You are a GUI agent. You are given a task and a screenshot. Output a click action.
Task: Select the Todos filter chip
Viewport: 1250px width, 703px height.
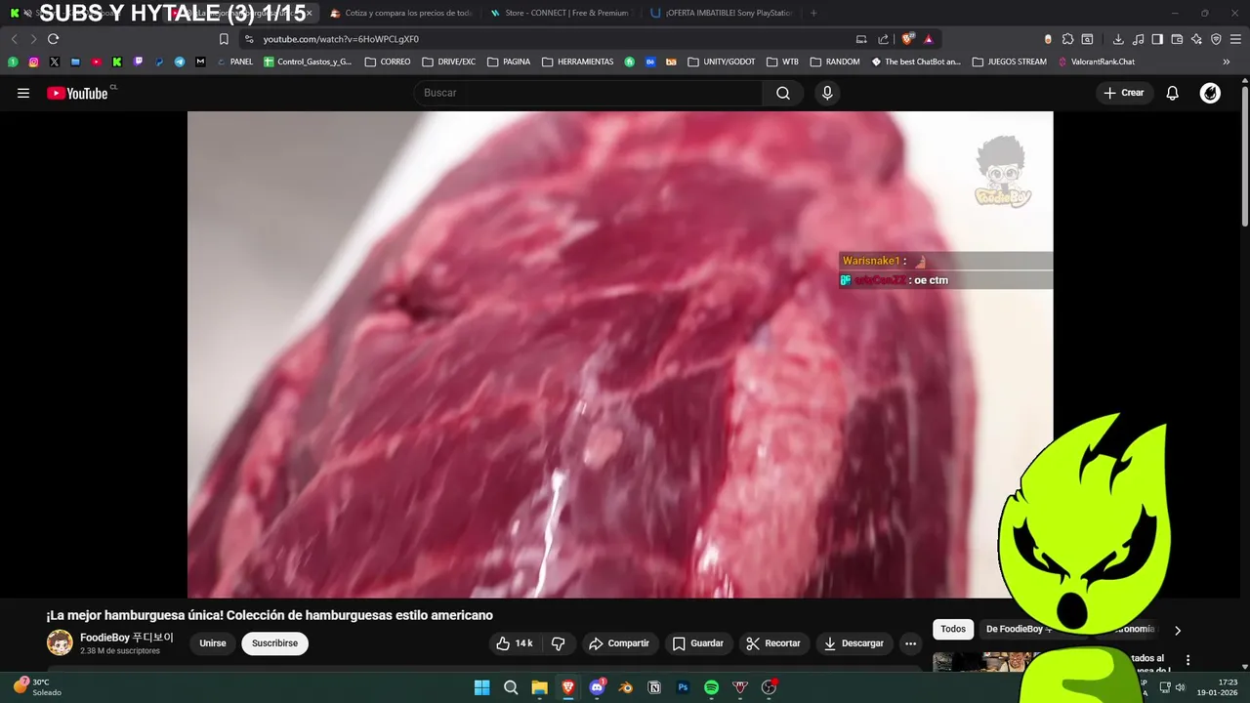[953, 629]
